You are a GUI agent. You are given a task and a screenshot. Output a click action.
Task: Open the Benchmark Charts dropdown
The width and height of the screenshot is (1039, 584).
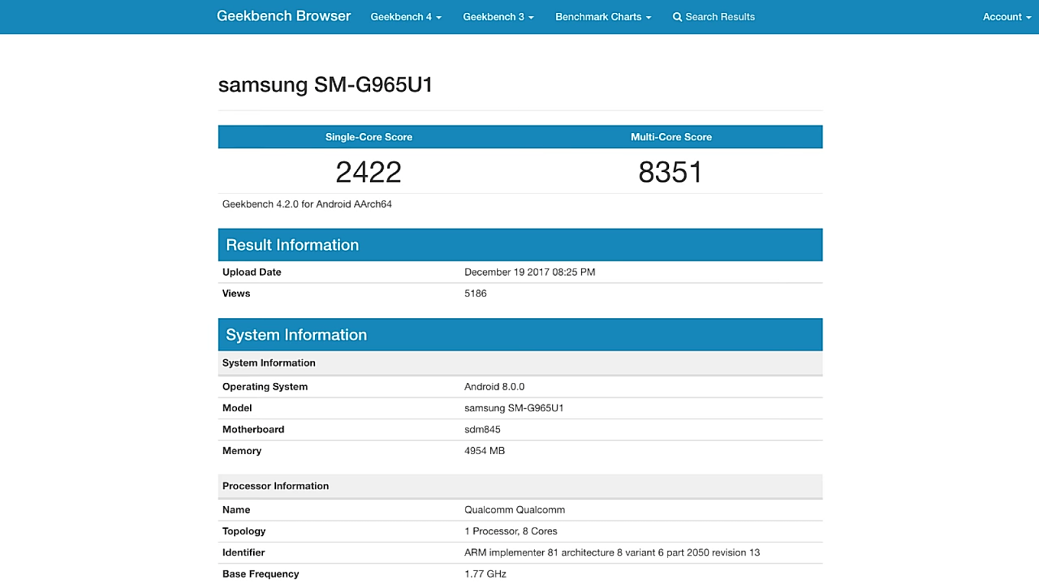coord(603,17)
